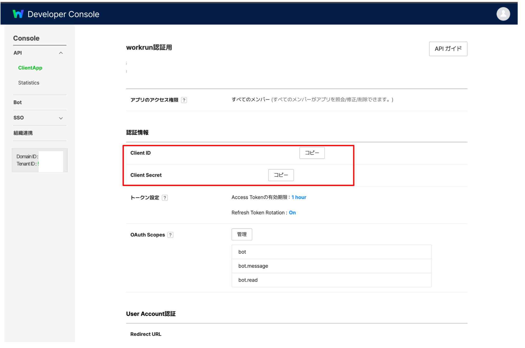Open the API ガイド button

[x=448, y=49]
